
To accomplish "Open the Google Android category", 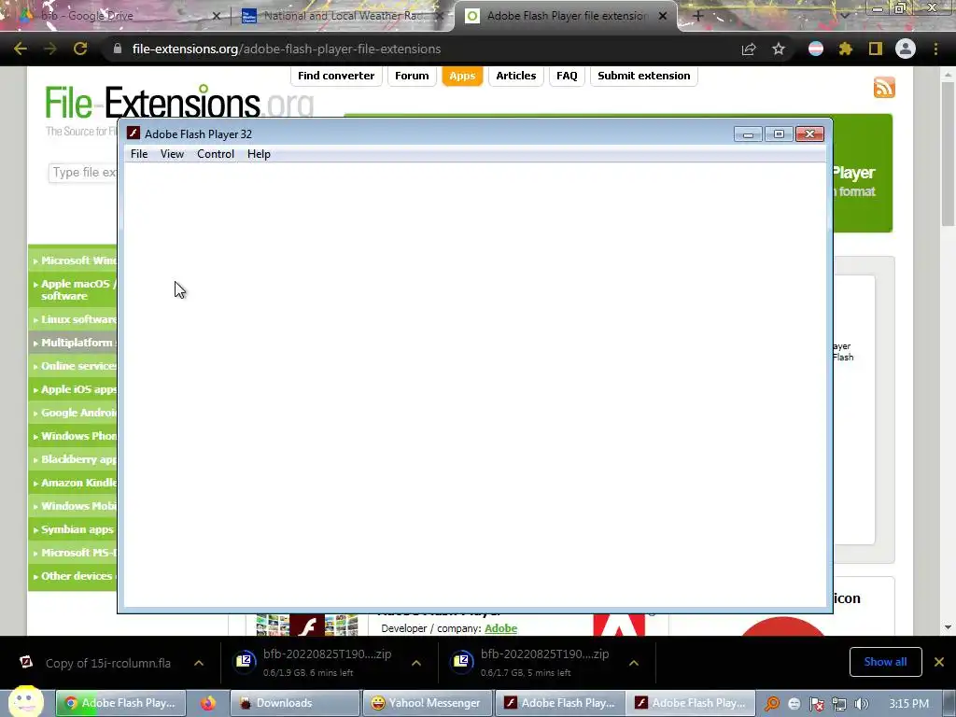I will (73, 413).
